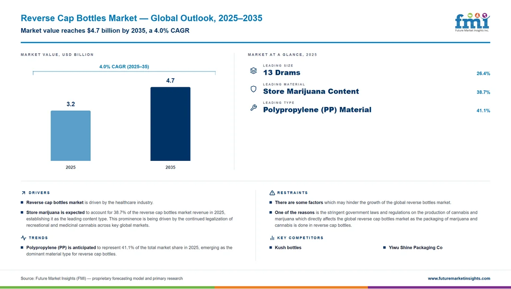Click the warning triangle icon next to Restraints

[x=272, y=193]
